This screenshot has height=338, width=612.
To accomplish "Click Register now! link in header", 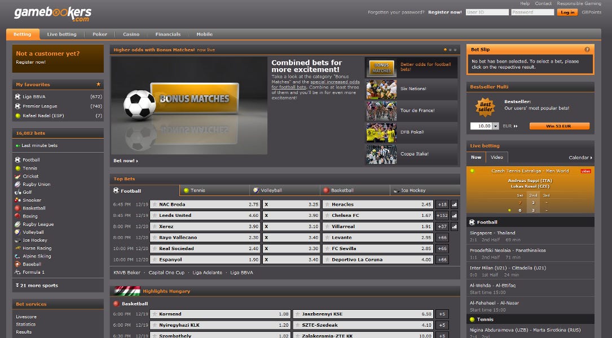I will coord(444,12).
